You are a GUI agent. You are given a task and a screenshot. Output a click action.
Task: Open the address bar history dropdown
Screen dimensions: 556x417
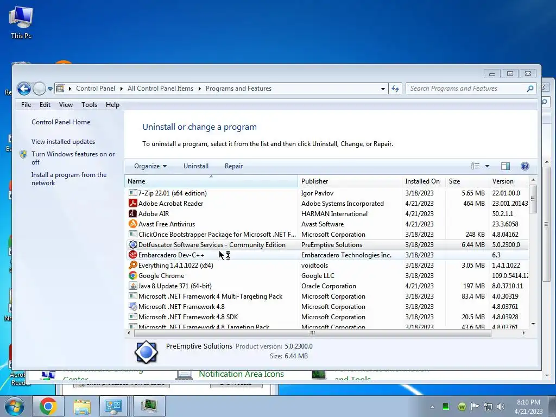[383, 89]
